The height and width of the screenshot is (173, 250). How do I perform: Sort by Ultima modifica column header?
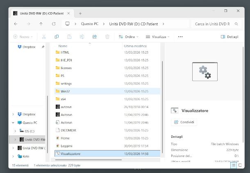click(x=135, y=46)
